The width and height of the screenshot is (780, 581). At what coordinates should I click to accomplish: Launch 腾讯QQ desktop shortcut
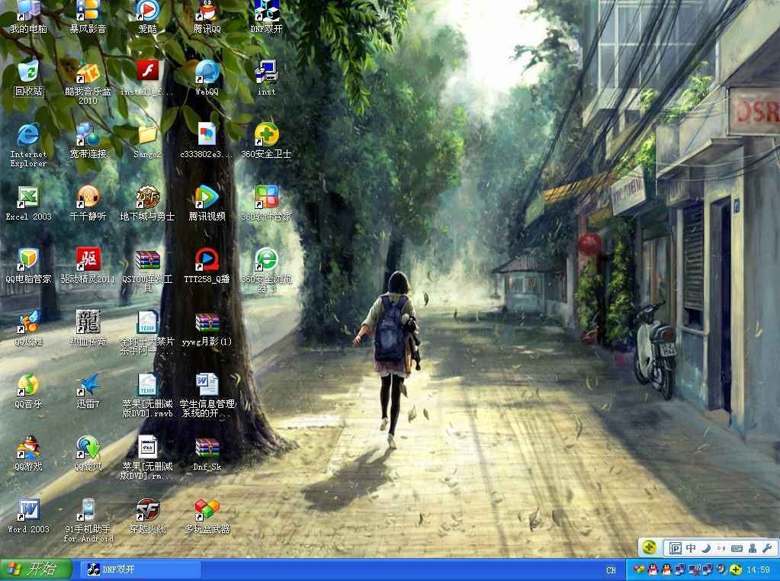click(207, 17)
